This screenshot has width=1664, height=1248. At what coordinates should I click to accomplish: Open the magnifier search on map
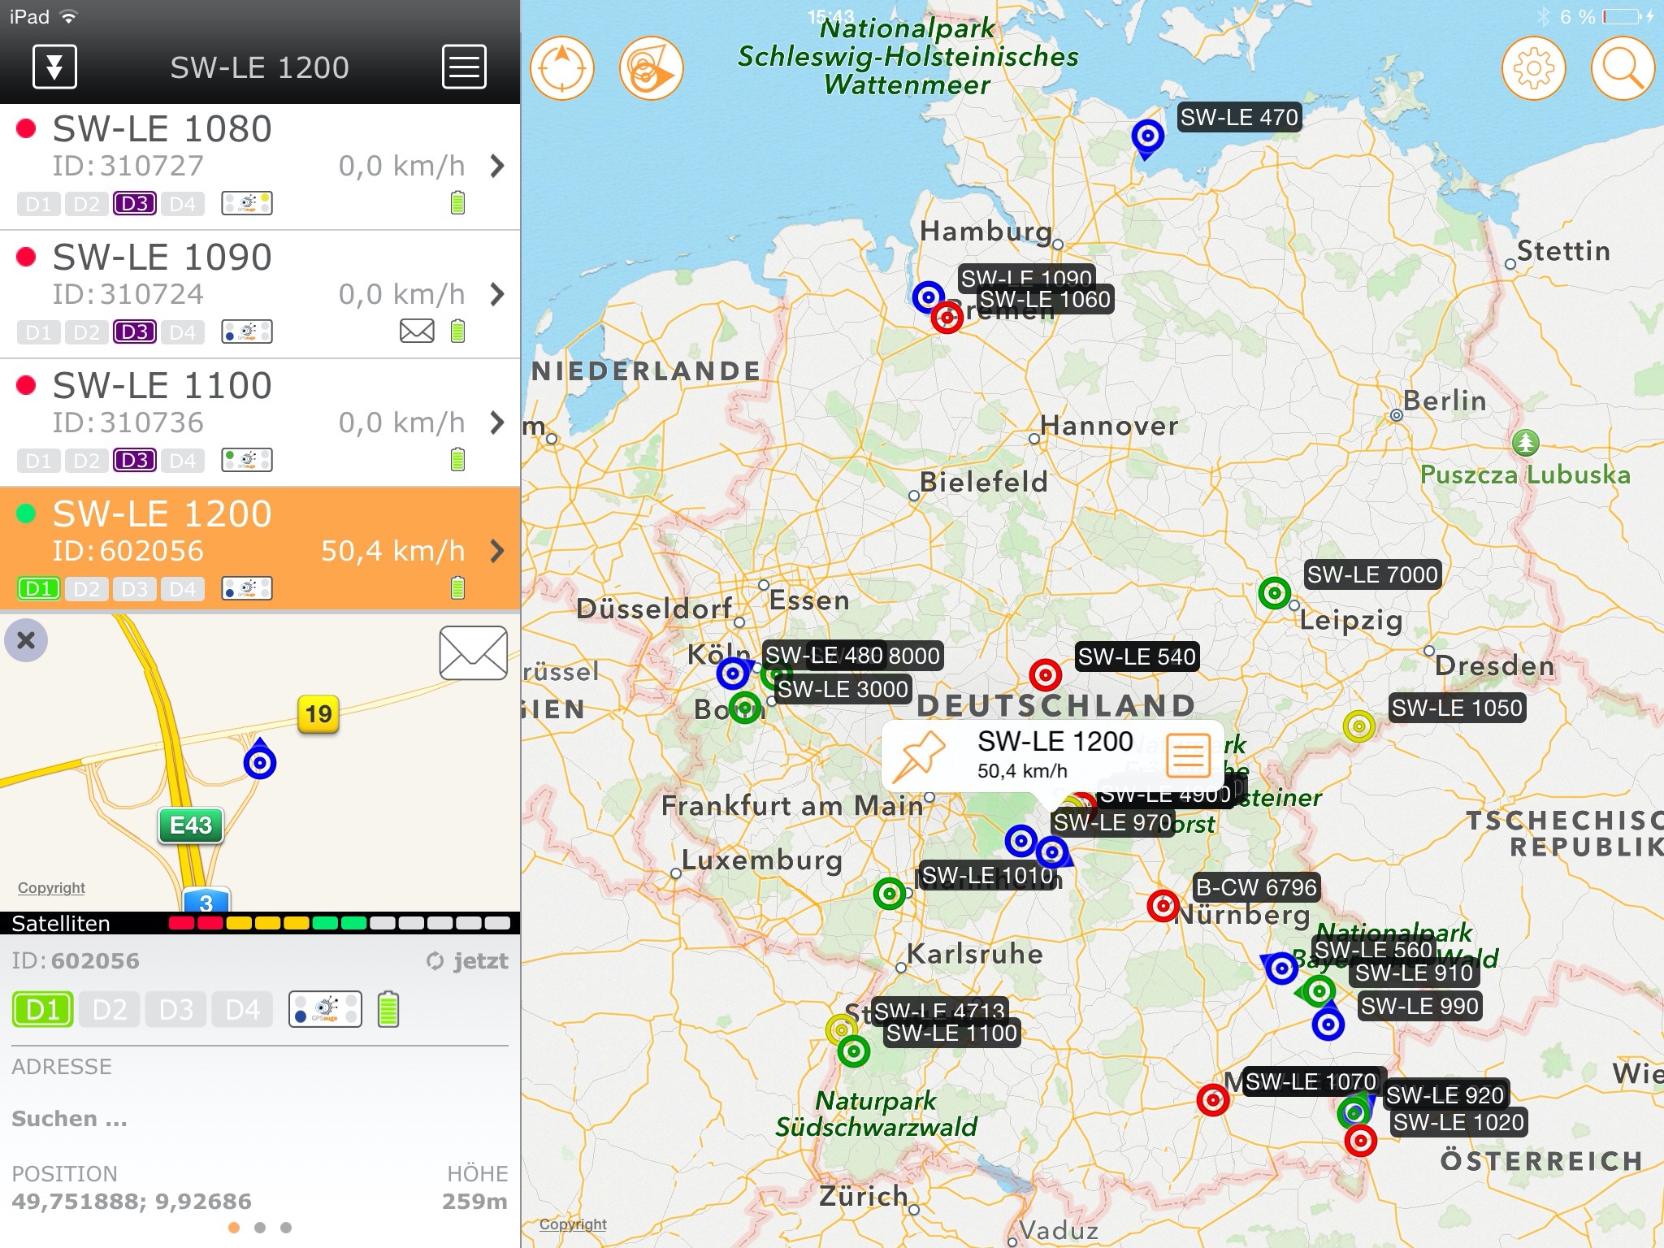pos(1622,69)
